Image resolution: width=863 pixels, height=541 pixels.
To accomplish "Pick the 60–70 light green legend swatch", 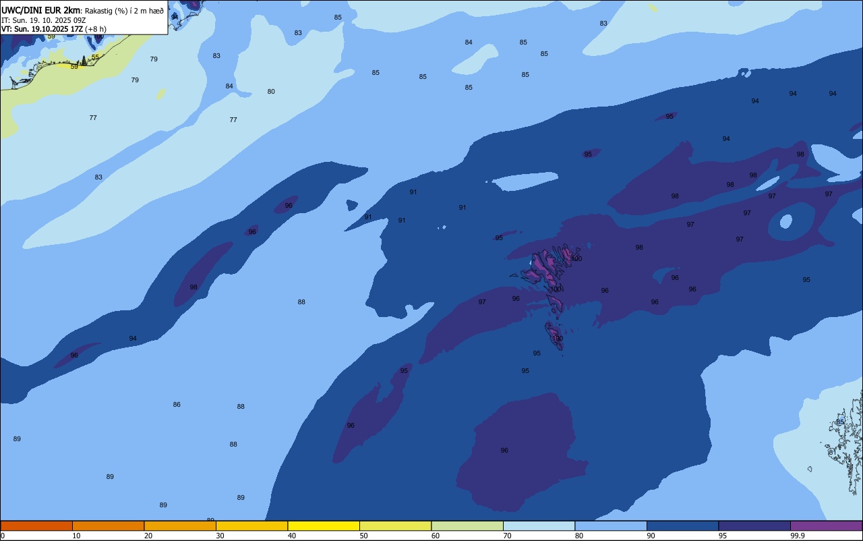I will click(x=467, y=525).
